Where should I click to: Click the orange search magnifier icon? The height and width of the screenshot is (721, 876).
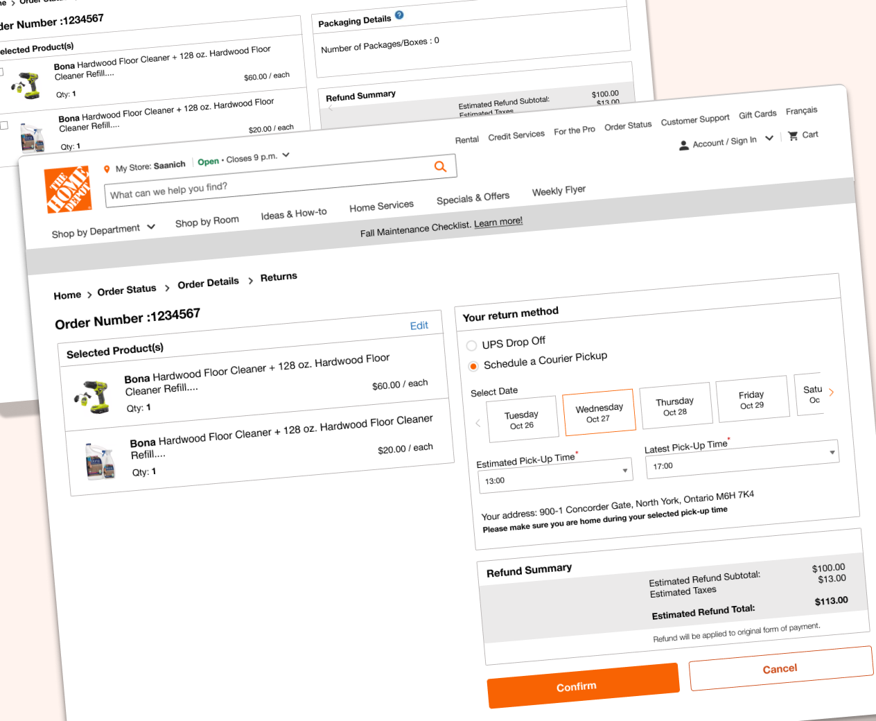click(x=440, y=166)
